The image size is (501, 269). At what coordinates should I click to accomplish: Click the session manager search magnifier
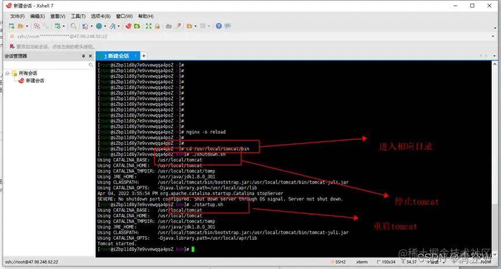pyautogui.click(x=91, y=65)
